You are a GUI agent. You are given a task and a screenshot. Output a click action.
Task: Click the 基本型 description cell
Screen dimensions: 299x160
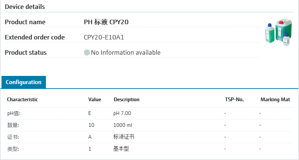121,149
